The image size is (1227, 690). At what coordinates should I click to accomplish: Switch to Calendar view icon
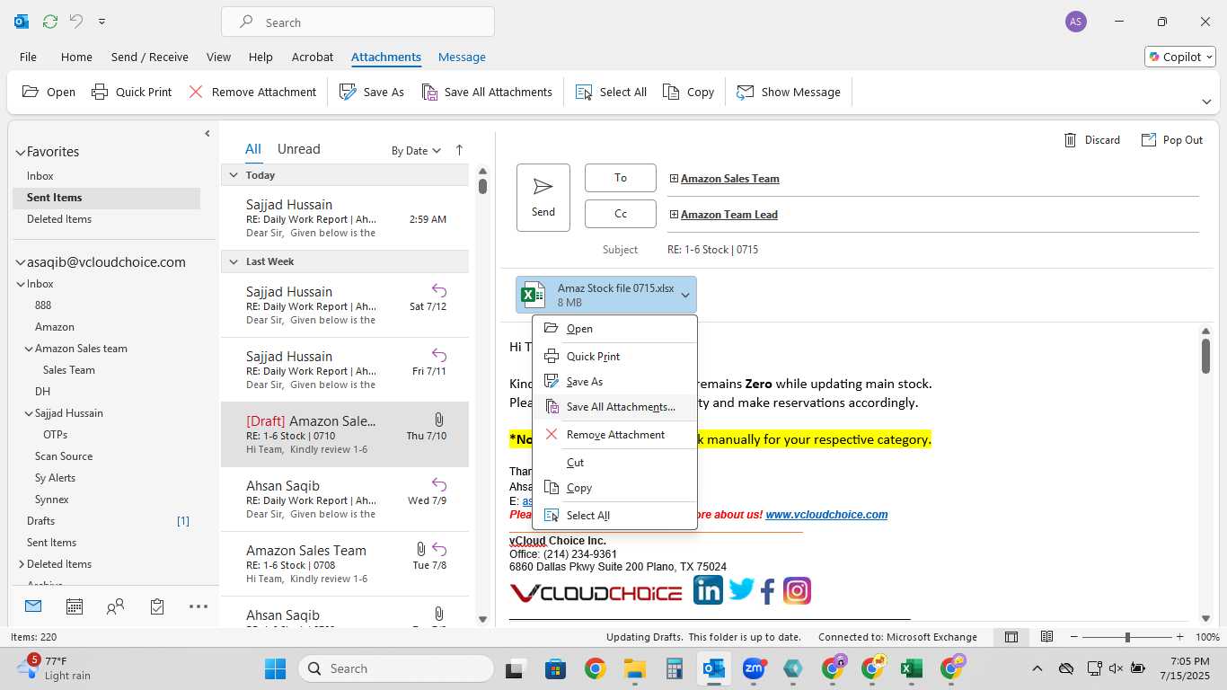tap(75, 606)
